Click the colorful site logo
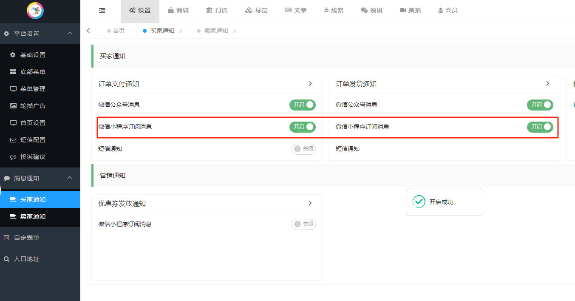The image size is (575, 301). point(35,11)
